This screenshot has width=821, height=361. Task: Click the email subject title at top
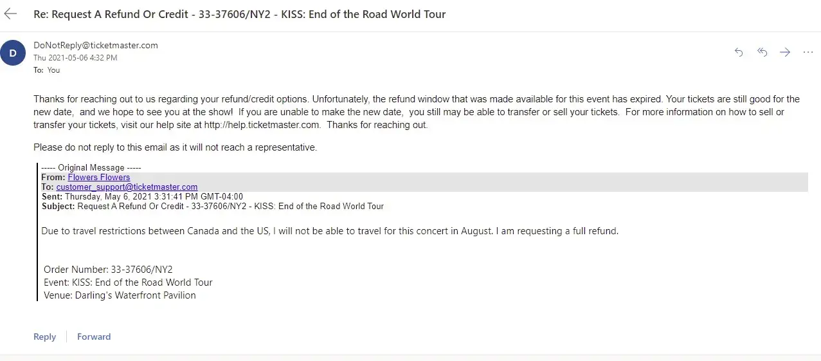[239, 14]
